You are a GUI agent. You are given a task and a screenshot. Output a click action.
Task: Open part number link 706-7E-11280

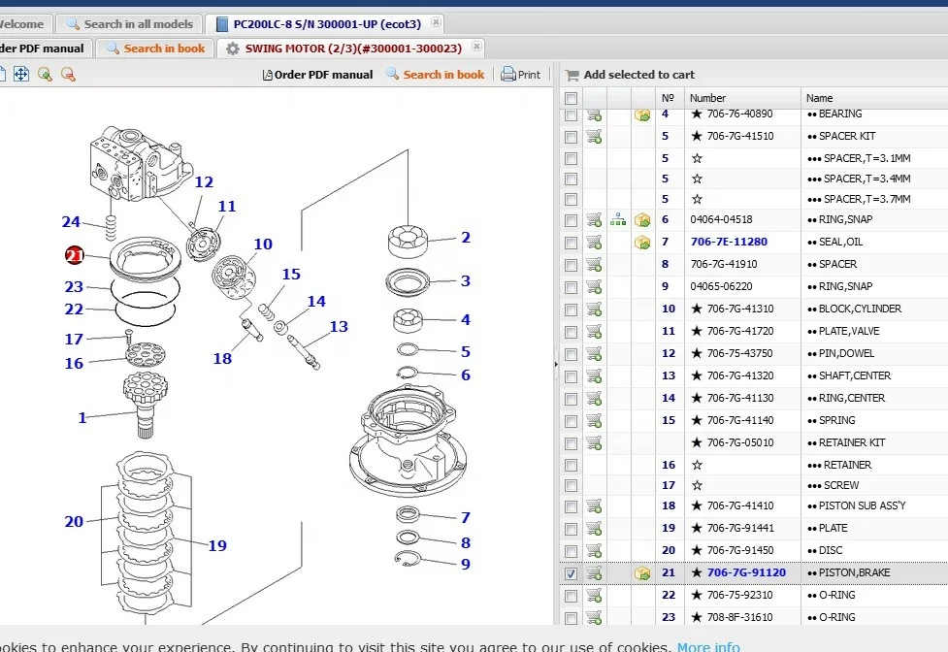tap(728, 242)
